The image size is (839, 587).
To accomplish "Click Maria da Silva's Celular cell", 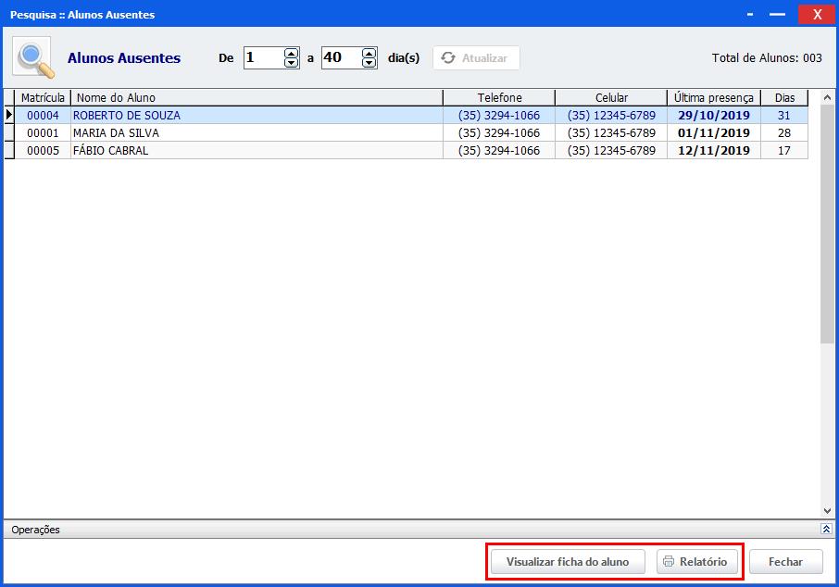I will 611,132.
